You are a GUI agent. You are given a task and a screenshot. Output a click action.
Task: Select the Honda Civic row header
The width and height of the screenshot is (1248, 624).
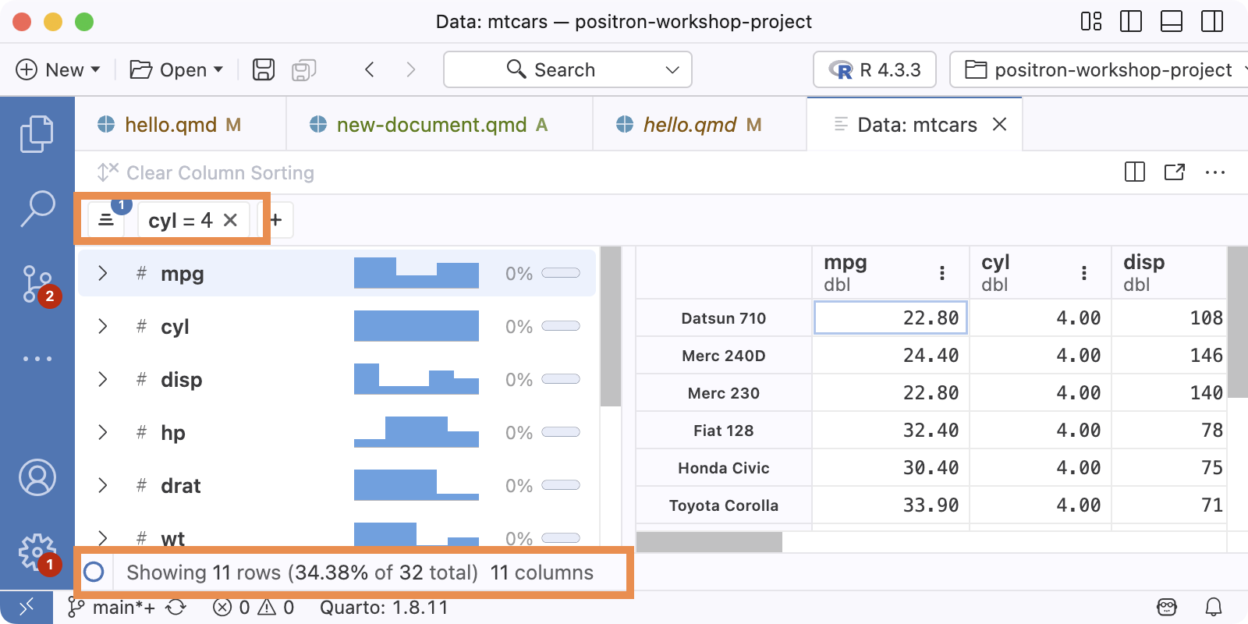point(724,468)
